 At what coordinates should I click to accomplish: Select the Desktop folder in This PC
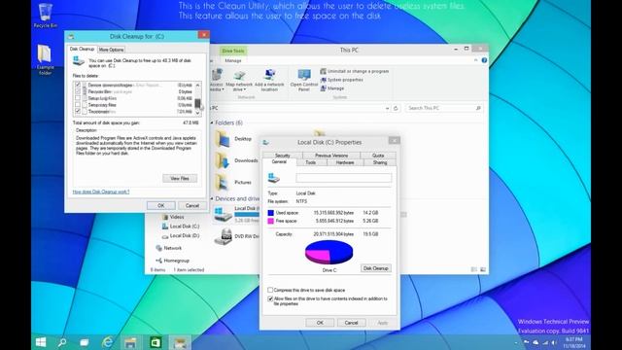coord(233,139)
